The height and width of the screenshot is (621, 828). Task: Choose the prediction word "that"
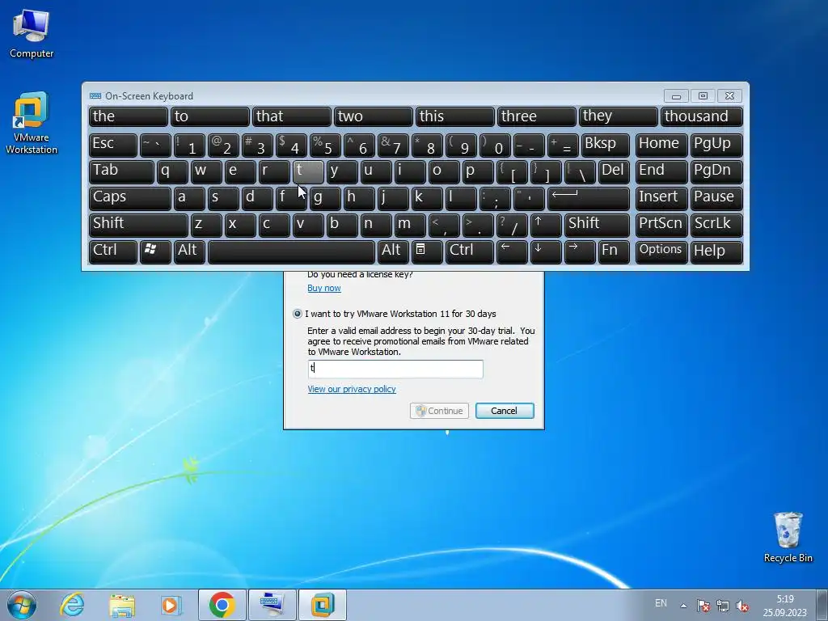point(291,116)
